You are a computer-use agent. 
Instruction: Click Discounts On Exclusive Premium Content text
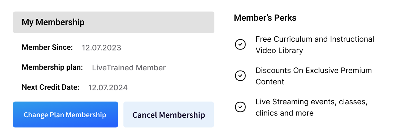[x=314, y=76]
